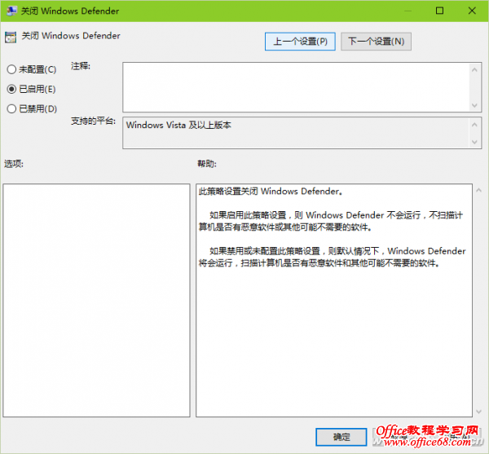Click the comment box scroll up arrow

pos(474,70)
